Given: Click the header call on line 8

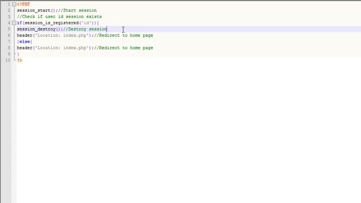Looking at the screenshot, I should 55,47.
